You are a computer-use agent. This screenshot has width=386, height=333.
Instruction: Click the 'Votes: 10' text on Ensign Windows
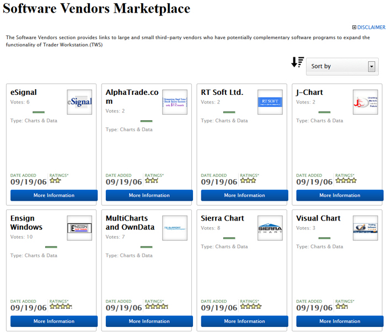click(x=22, y=237)
